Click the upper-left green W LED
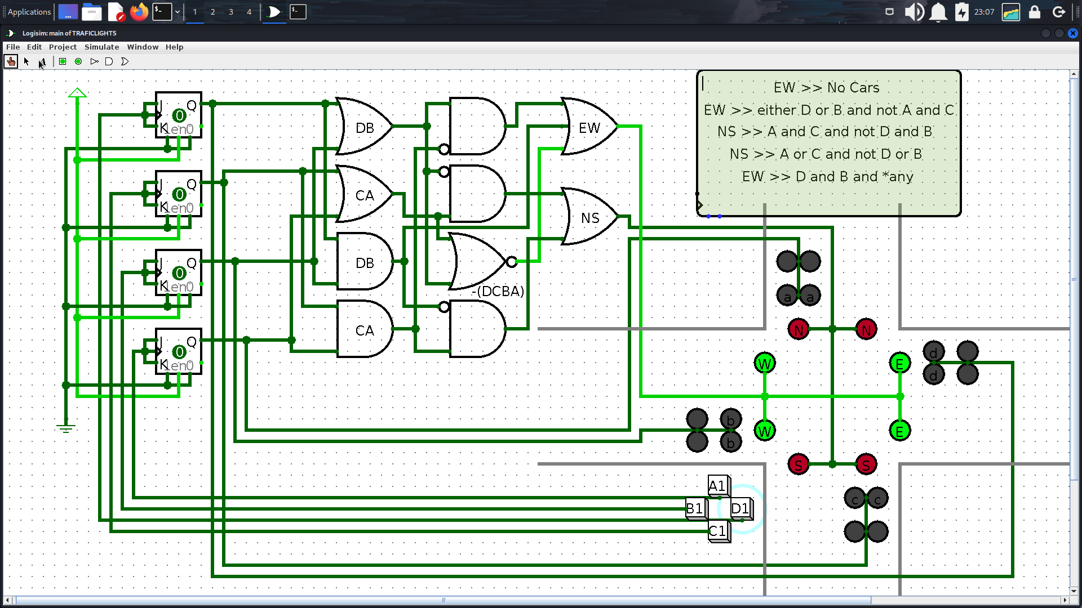The height and width of the screenshot is (608, 1082). (764, 363)
